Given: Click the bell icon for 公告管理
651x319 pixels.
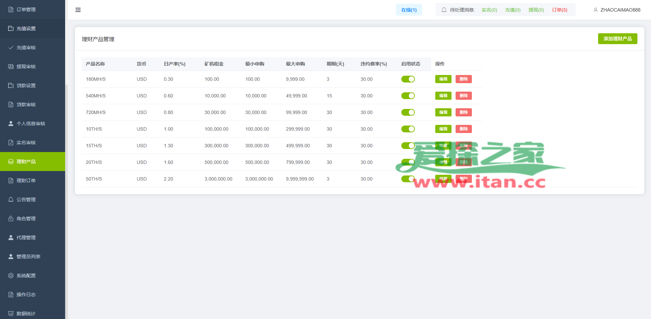Looking at the screenshot, I should coord(11,200).
